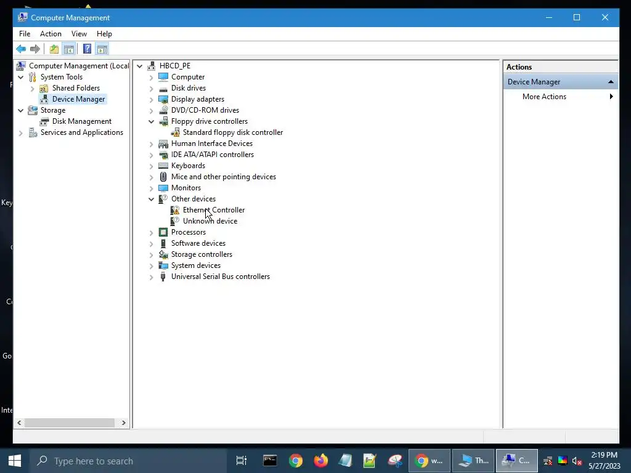Open Task View from the taskbar

click(x=242, y=461)
